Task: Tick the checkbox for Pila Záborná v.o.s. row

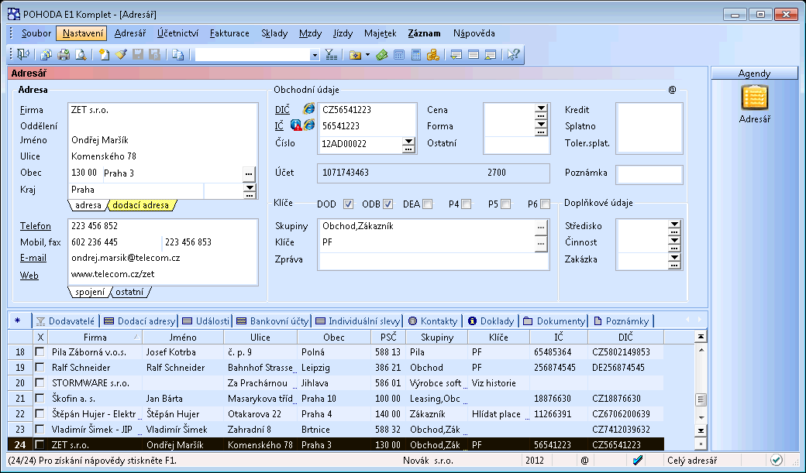Action: (x=40, y=351)
